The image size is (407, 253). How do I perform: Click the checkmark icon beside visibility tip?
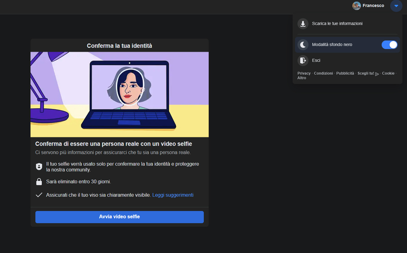click(39, 195)
